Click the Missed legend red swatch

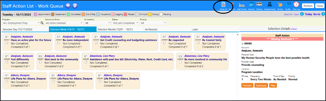(x=125, y=14)
